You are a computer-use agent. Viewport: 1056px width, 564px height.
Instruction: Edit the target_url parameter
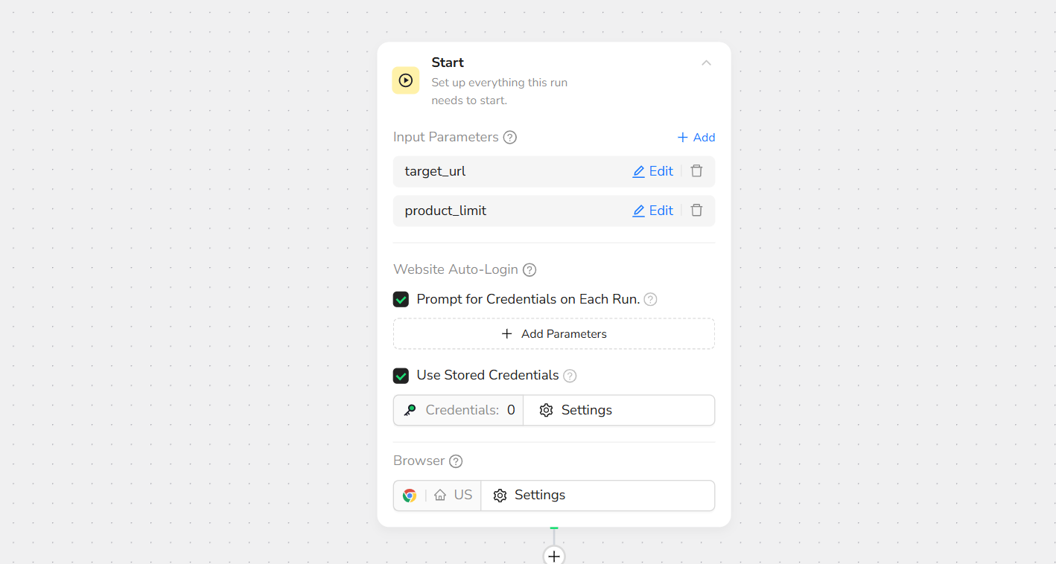point(652,171)
